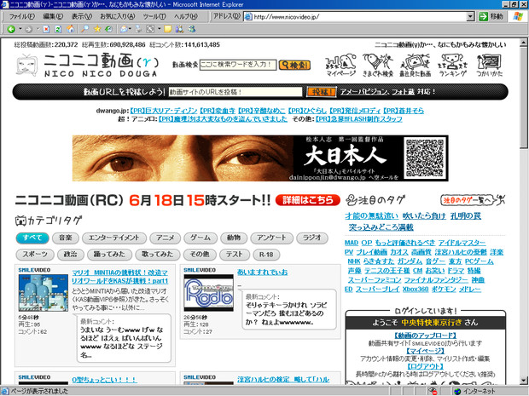Select the 政治 category tag
Screen dimensions: 529x396
(x=71, y=255)
